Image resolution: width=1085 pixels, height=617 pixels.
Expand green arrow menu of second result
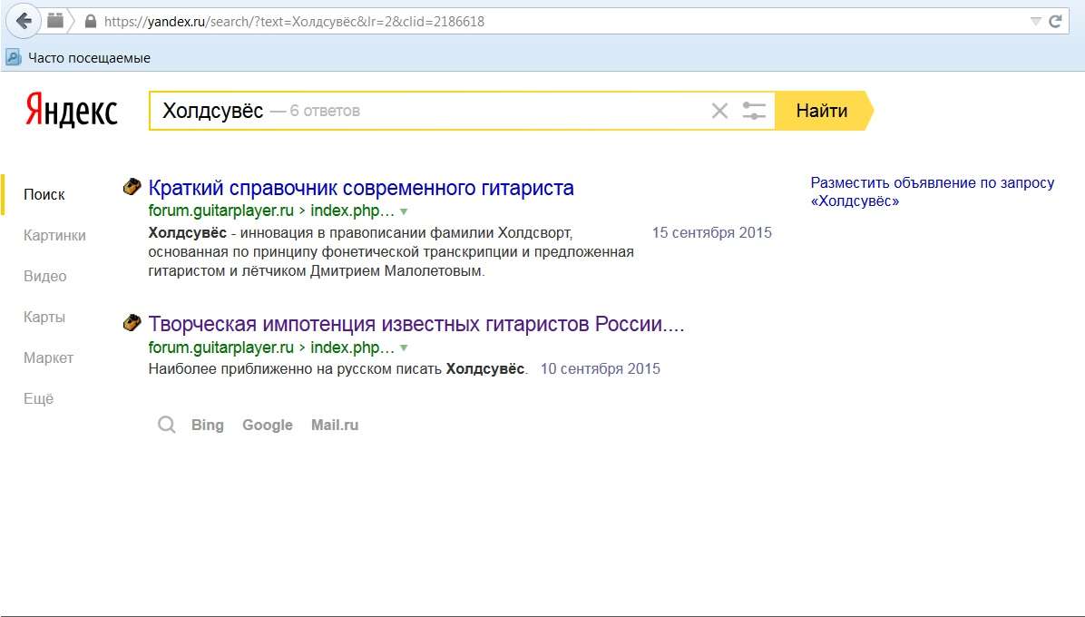tap(404, 348)
